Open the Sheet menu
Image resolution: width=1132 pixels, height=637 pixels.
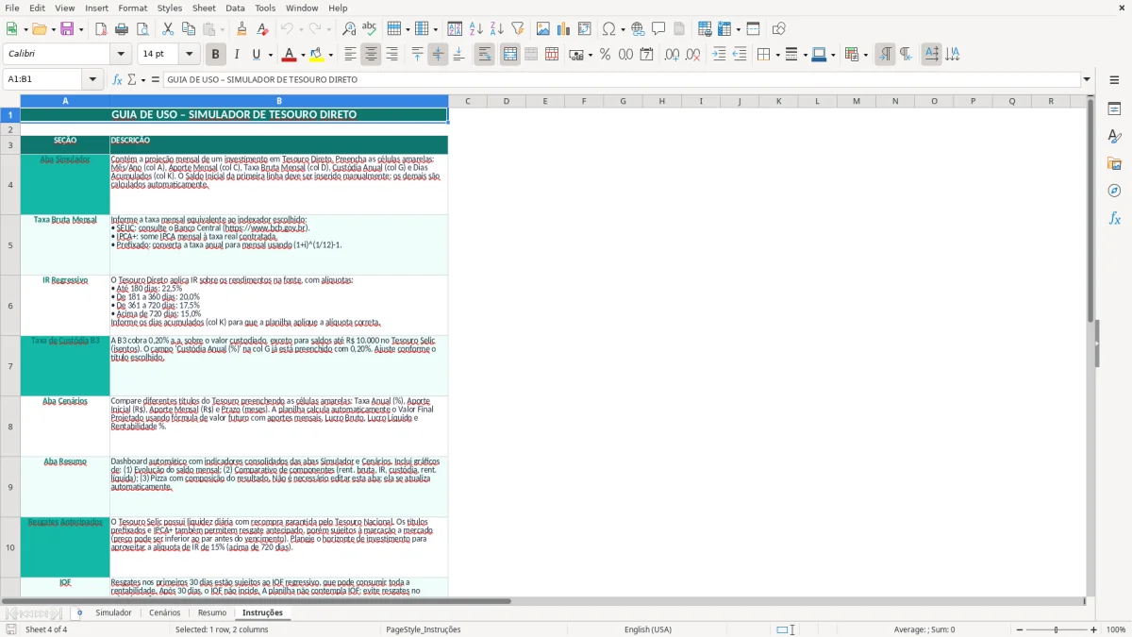pos(204,8)
